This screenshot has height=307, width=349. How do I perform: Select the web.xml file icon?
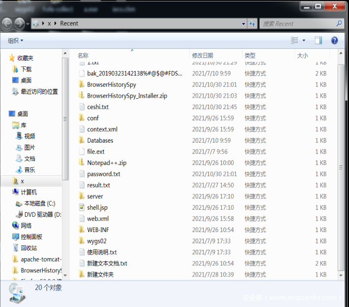click(82, 219)
